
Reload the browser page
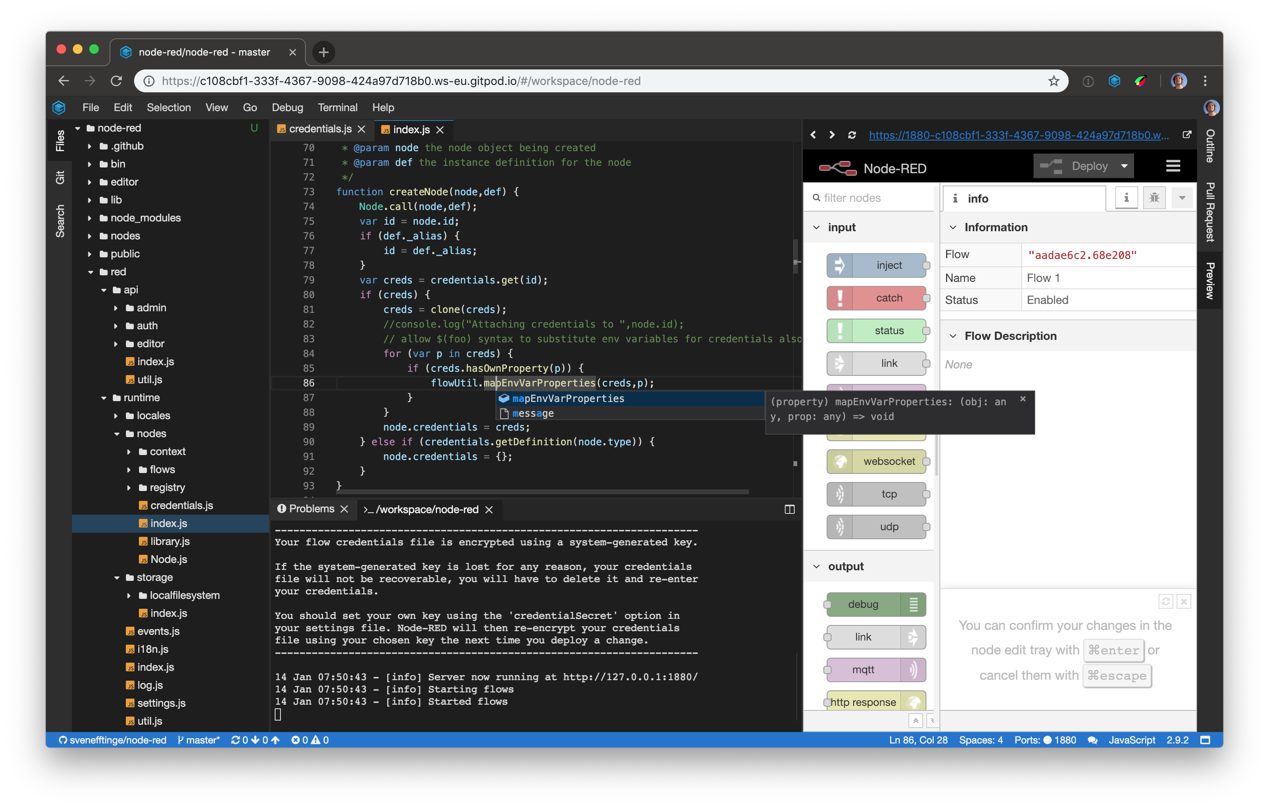117,81
